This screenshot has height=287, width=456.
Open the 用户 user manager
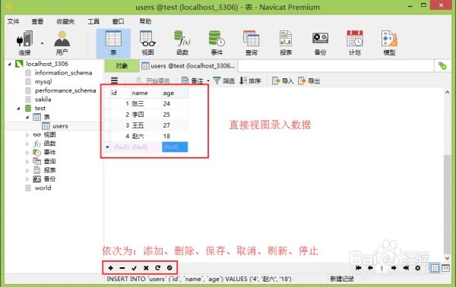pos(62,43)
